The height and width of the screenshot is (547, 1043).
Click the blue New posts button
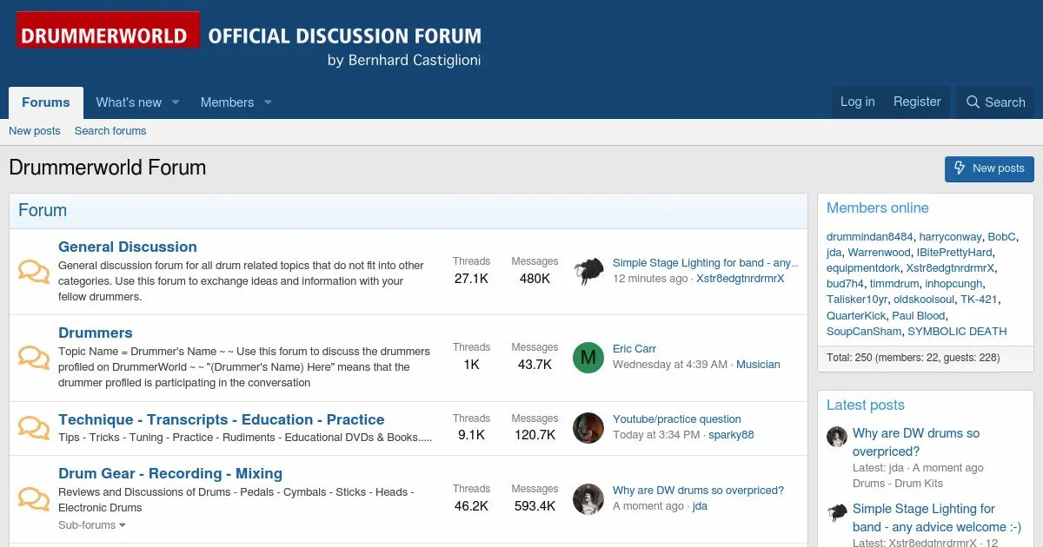(x=989, y=168)
